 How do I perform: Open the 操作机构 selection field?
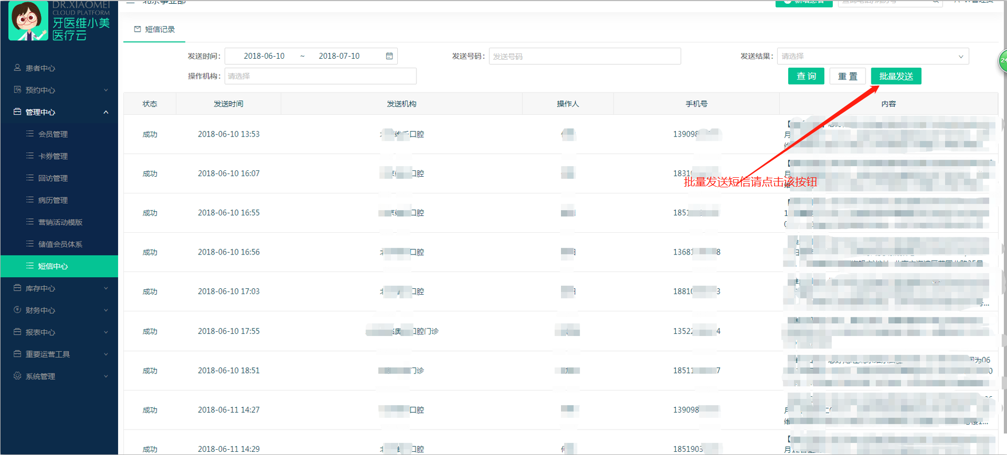click(x=320, y=76)
